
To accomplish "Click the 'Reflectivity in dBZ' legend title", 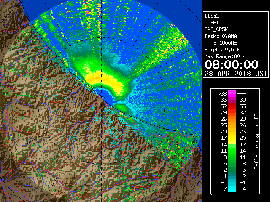I will [x=256, y=141].
